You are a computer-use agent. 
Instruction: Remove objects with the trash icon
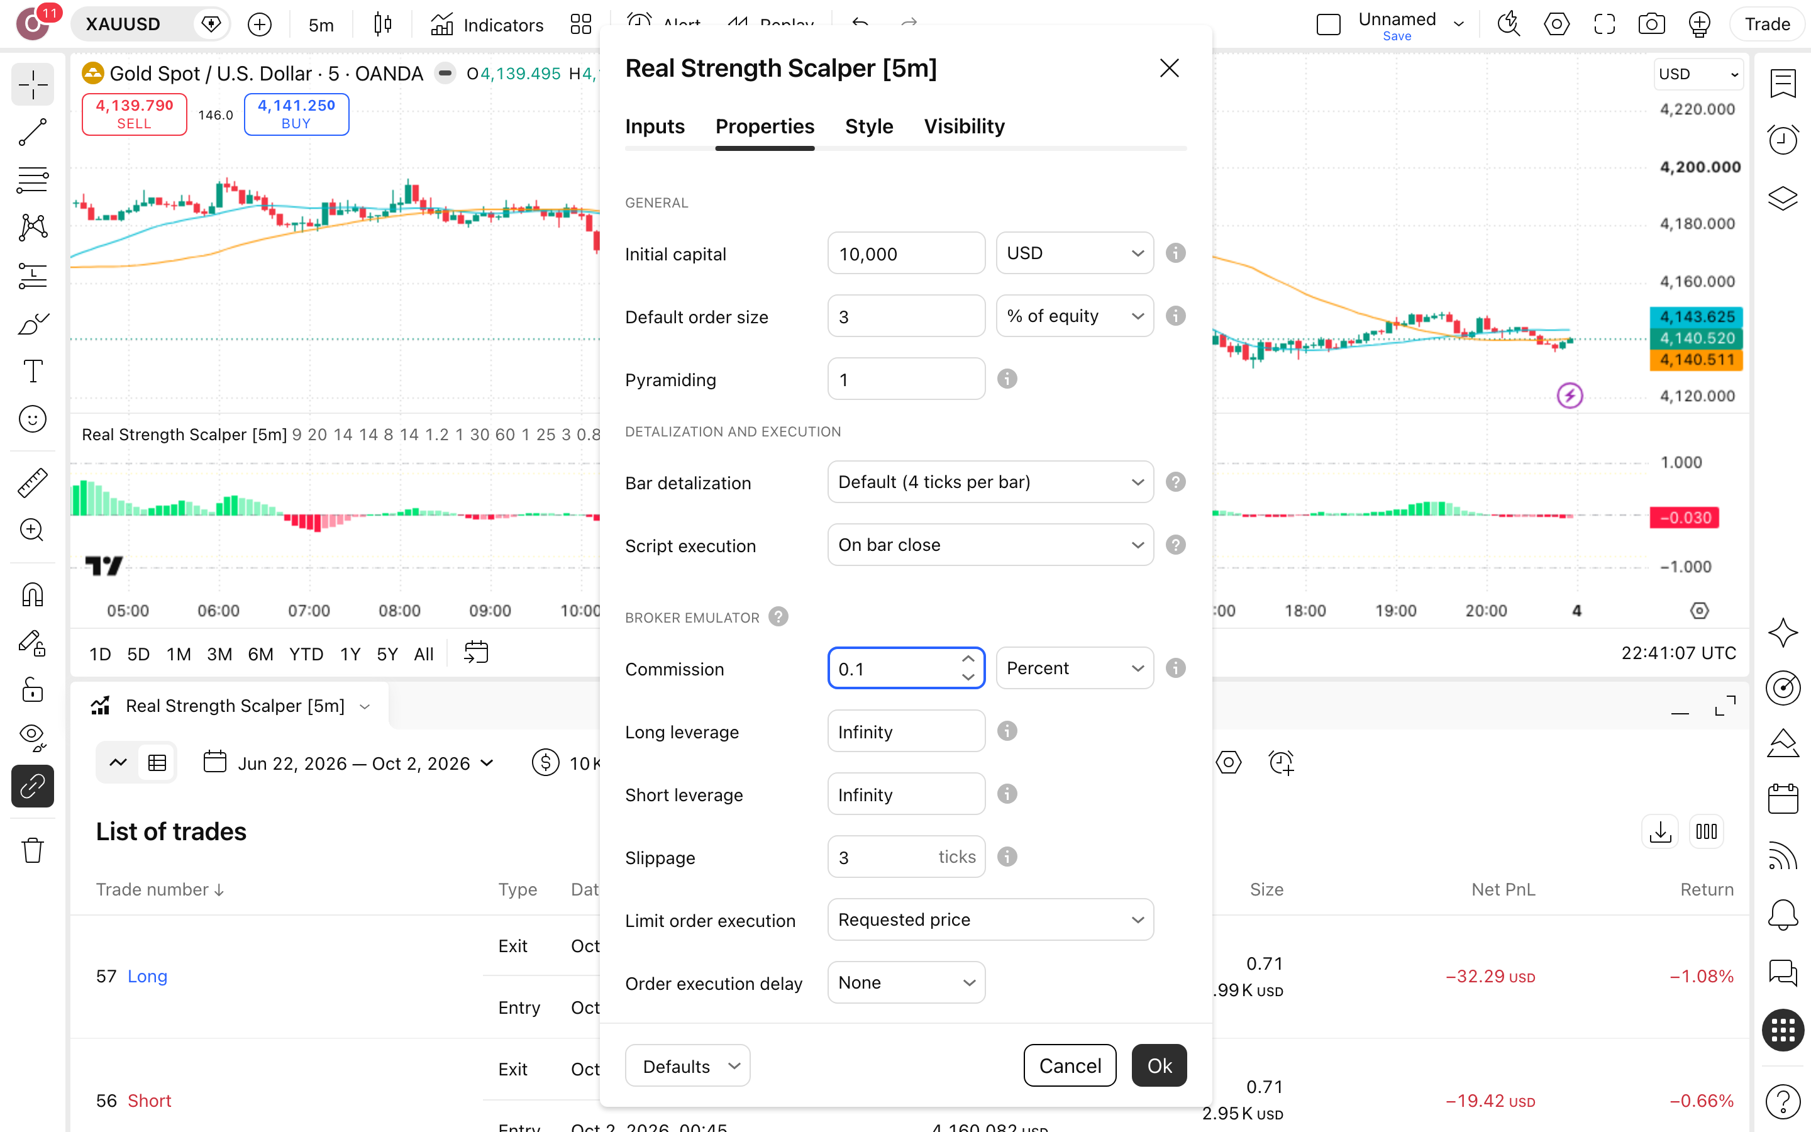[x=32, y=850]
